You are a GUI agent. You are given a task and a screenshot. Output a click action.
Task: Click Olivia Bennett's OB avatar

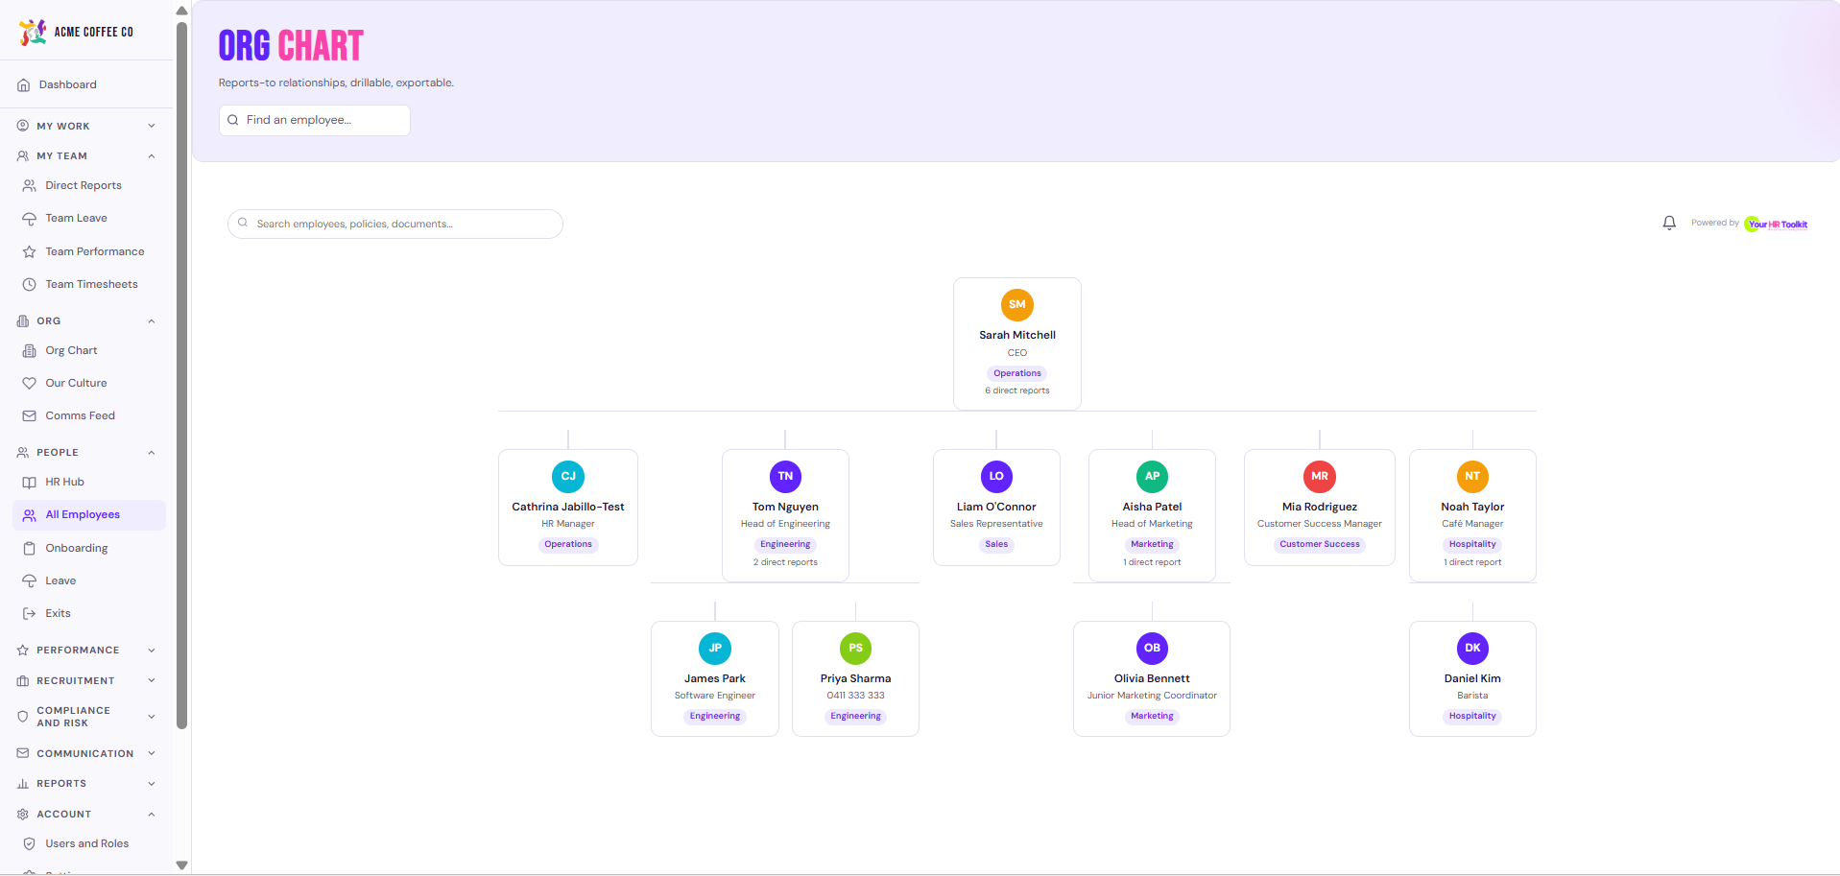pos(1152,649)
